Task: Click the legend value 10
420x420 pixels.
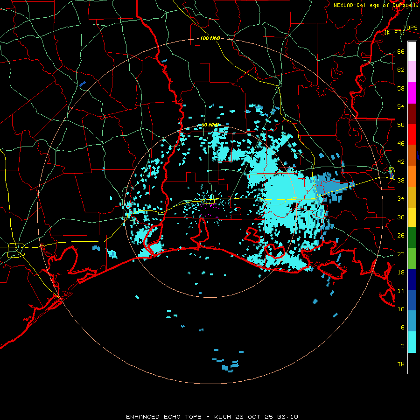Action: click(x=401, y=309)
